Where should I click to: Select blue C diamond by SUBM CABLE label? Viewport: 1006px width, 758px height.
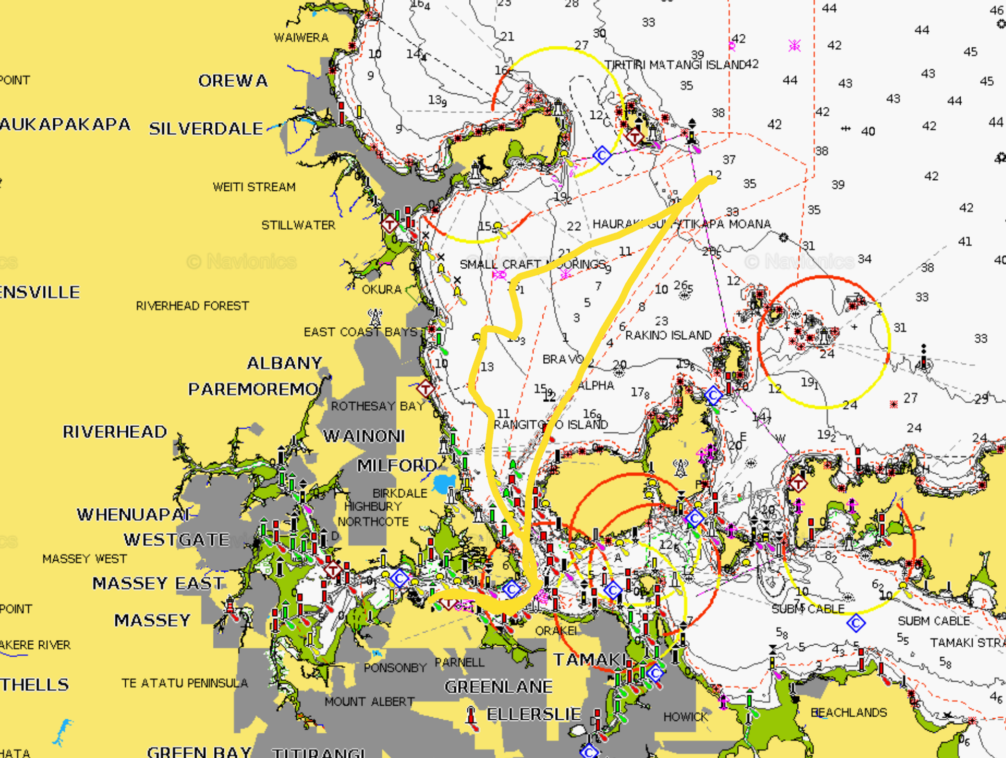tap(856, 624)
